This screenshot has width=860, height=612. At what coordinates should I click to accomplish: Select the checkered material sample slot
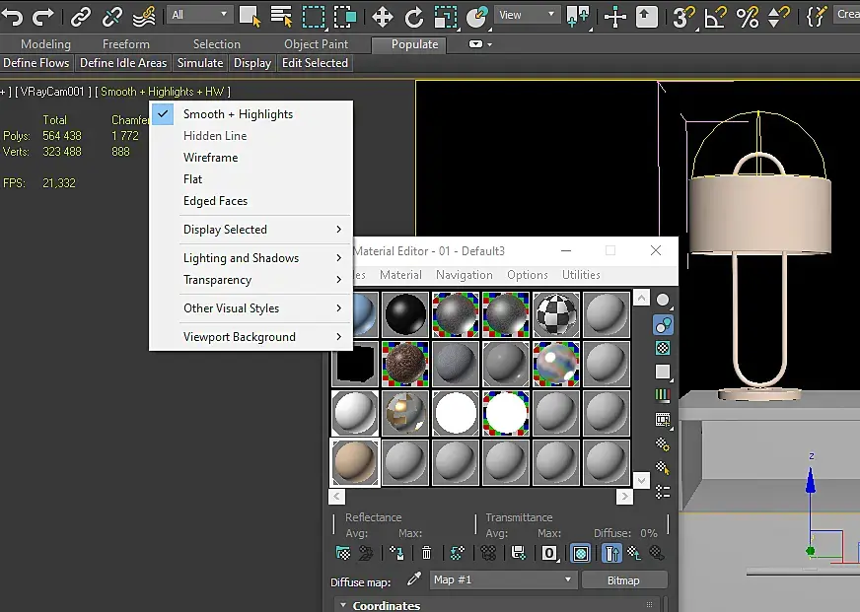tap(556, 313)
